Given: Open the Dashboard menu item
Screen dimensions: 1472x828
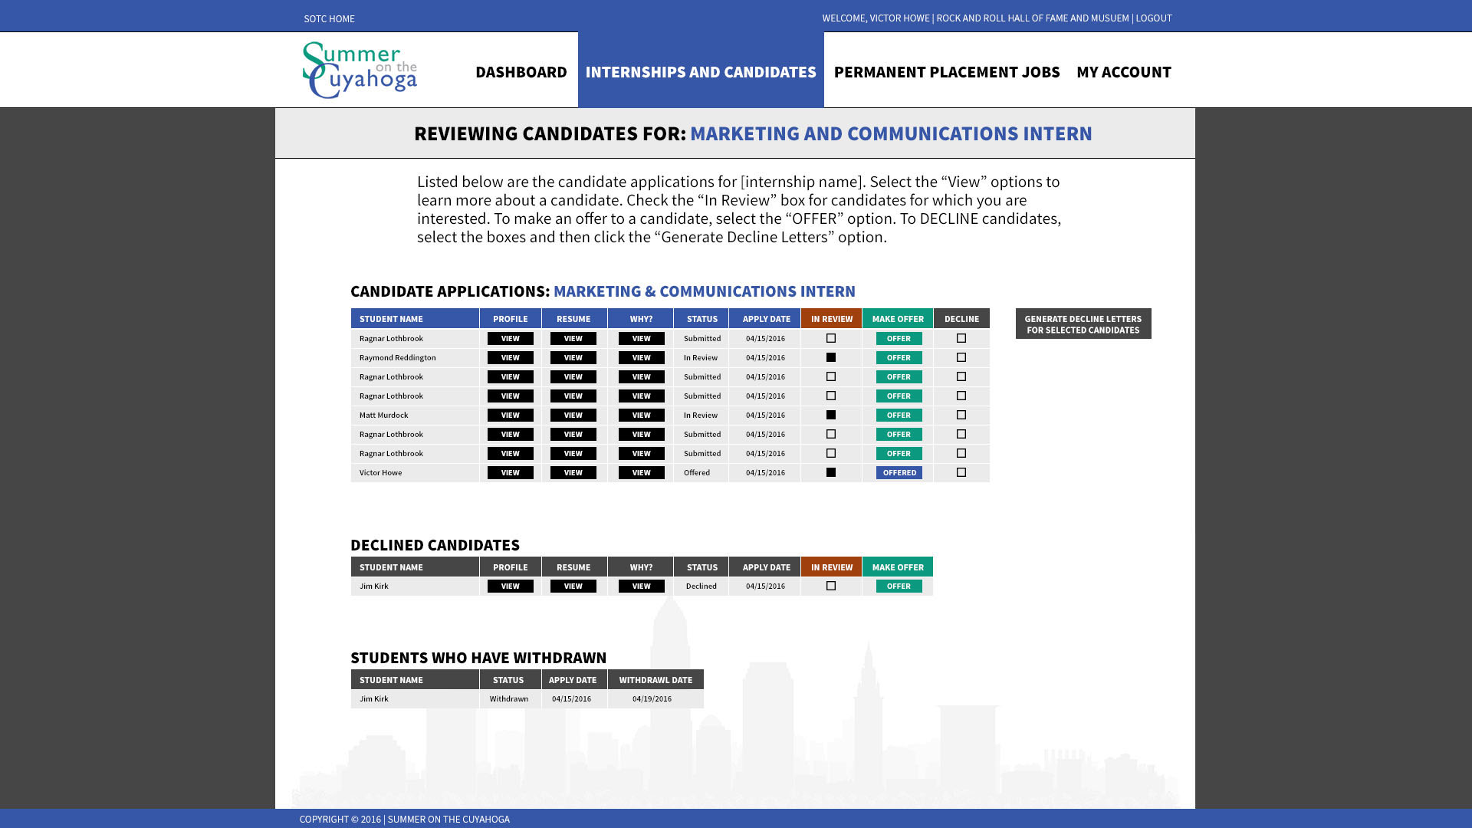Looking at the screenshot, I should coord(521,71).
